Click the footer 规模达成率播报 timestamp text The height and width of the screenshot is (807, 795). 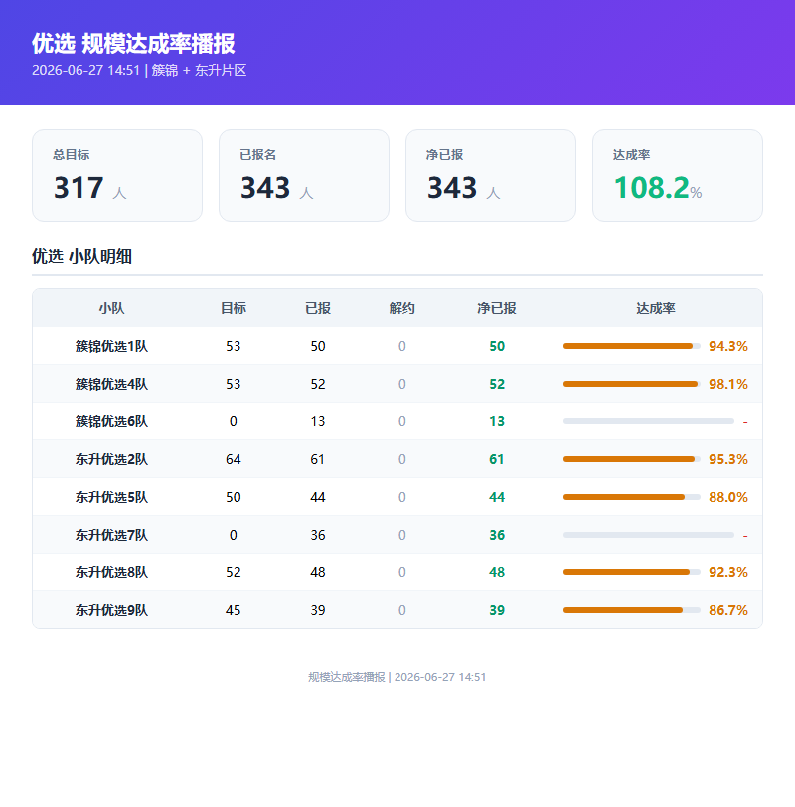pos(397,677)
